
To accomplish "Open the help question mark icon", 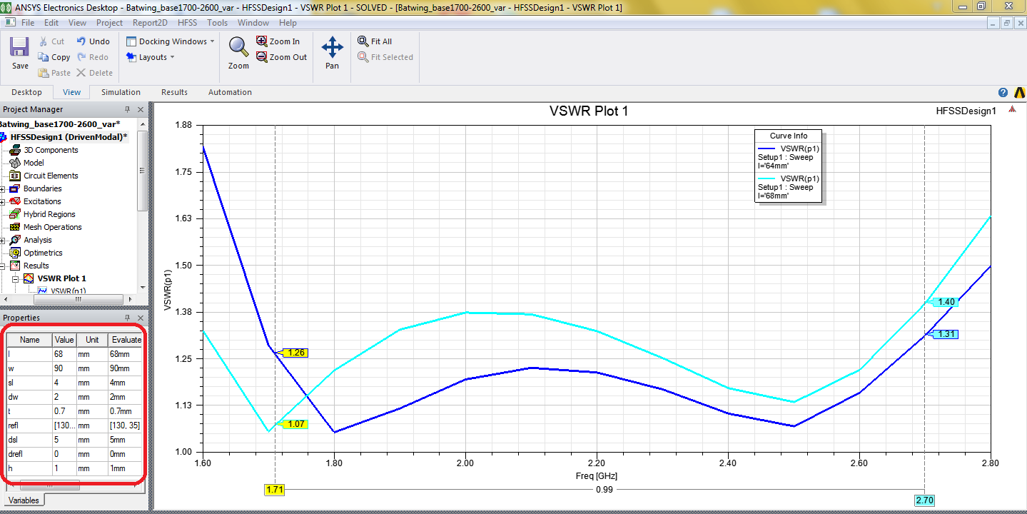I will pyautogui.click(x=1003, y=93).
